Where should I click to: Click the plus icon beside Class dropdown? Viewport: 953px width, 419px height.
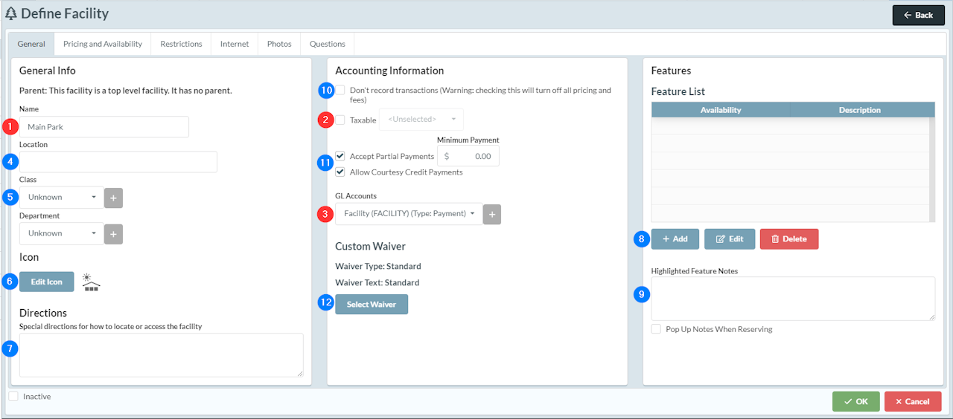[x=113, y=198]
